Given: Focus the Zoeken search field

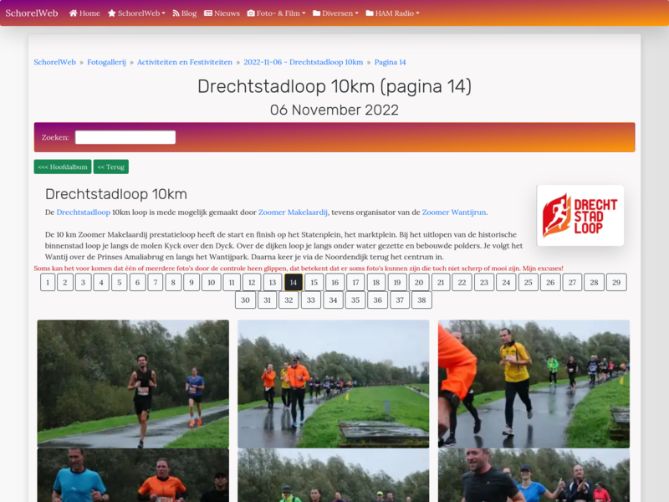Looking at the screenshot, I should pos(125,137).
